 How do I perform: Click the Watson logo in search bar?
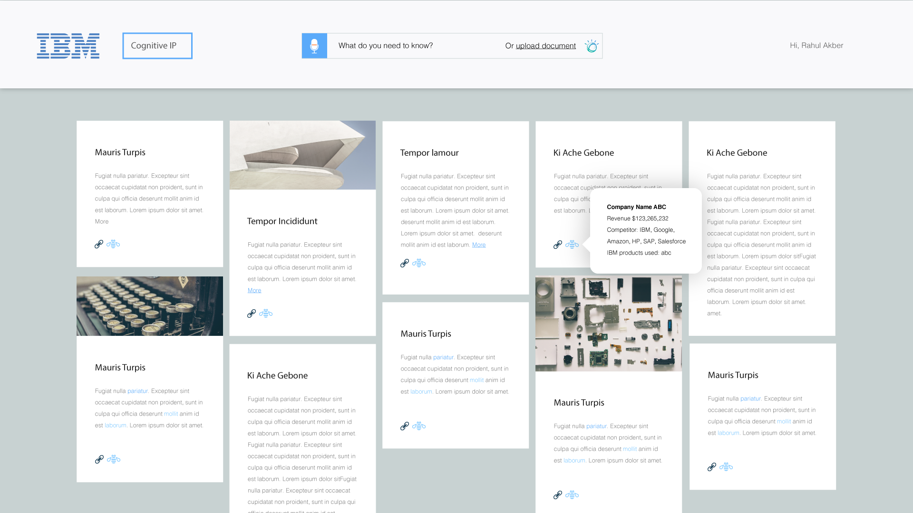point(592,46)
